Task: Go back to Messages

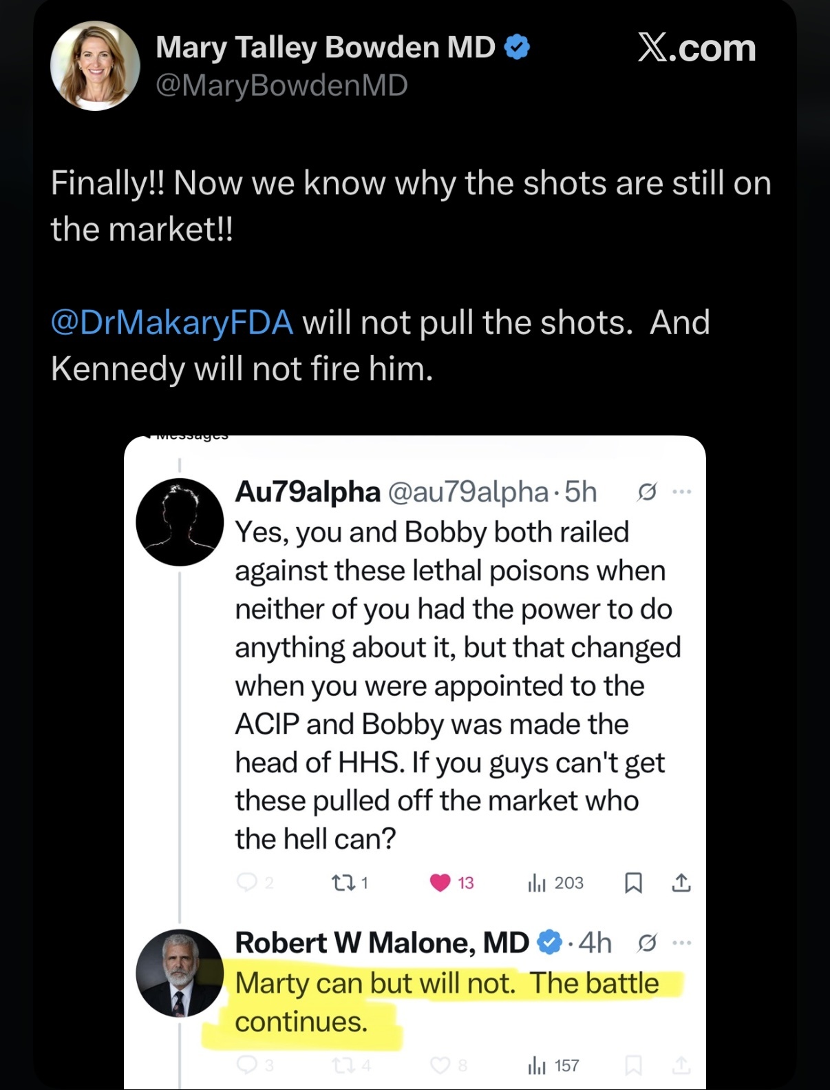Action: click(x=186, y=437)
